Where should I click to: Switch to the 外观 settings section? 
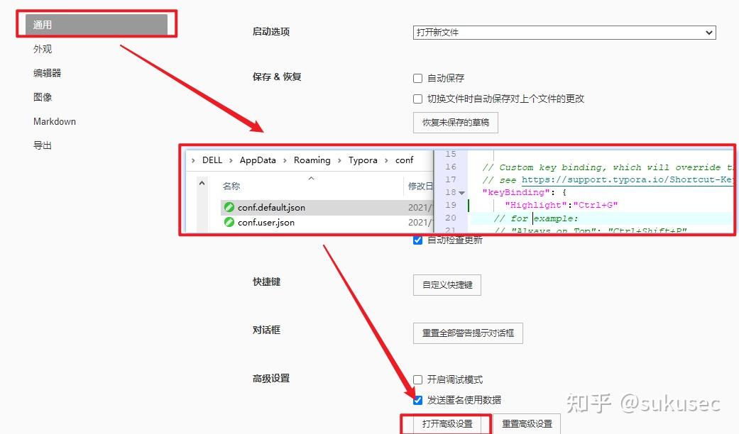42,48
